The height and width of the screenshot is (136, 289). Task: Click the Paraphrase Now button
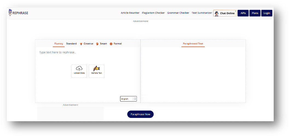(140, 114)
